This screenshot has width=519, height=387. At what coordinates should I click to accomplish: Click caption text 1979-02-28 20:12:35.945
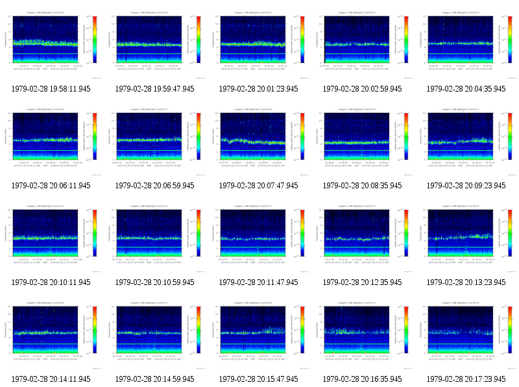click(x=362, y=282)
